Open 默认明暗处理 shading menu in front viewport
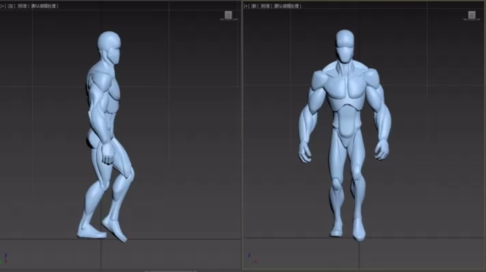The height and width of the screenshot is (272, 486). coord(287,6)
